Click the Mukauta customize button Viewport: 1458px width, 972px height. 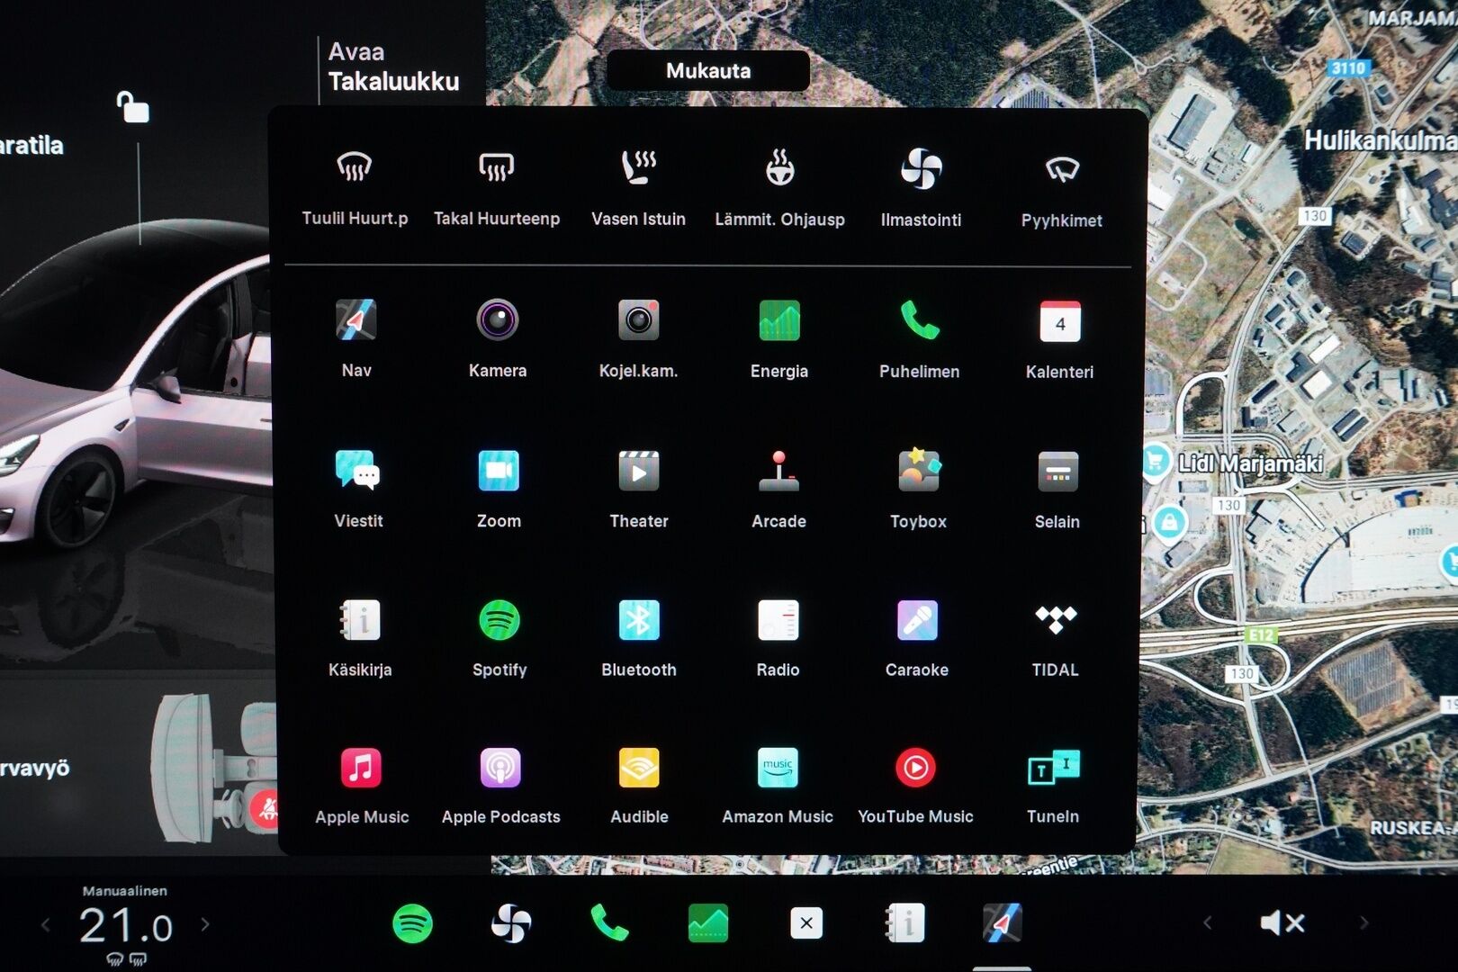[708, 70]
